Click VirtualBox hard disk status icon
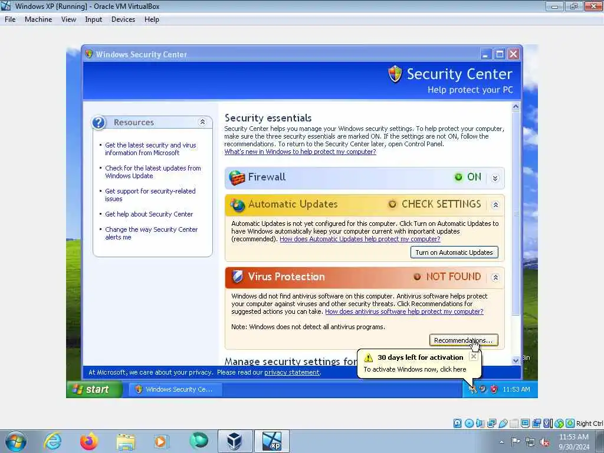The height and width of the screenshot is (453, 604). (457, 424)
